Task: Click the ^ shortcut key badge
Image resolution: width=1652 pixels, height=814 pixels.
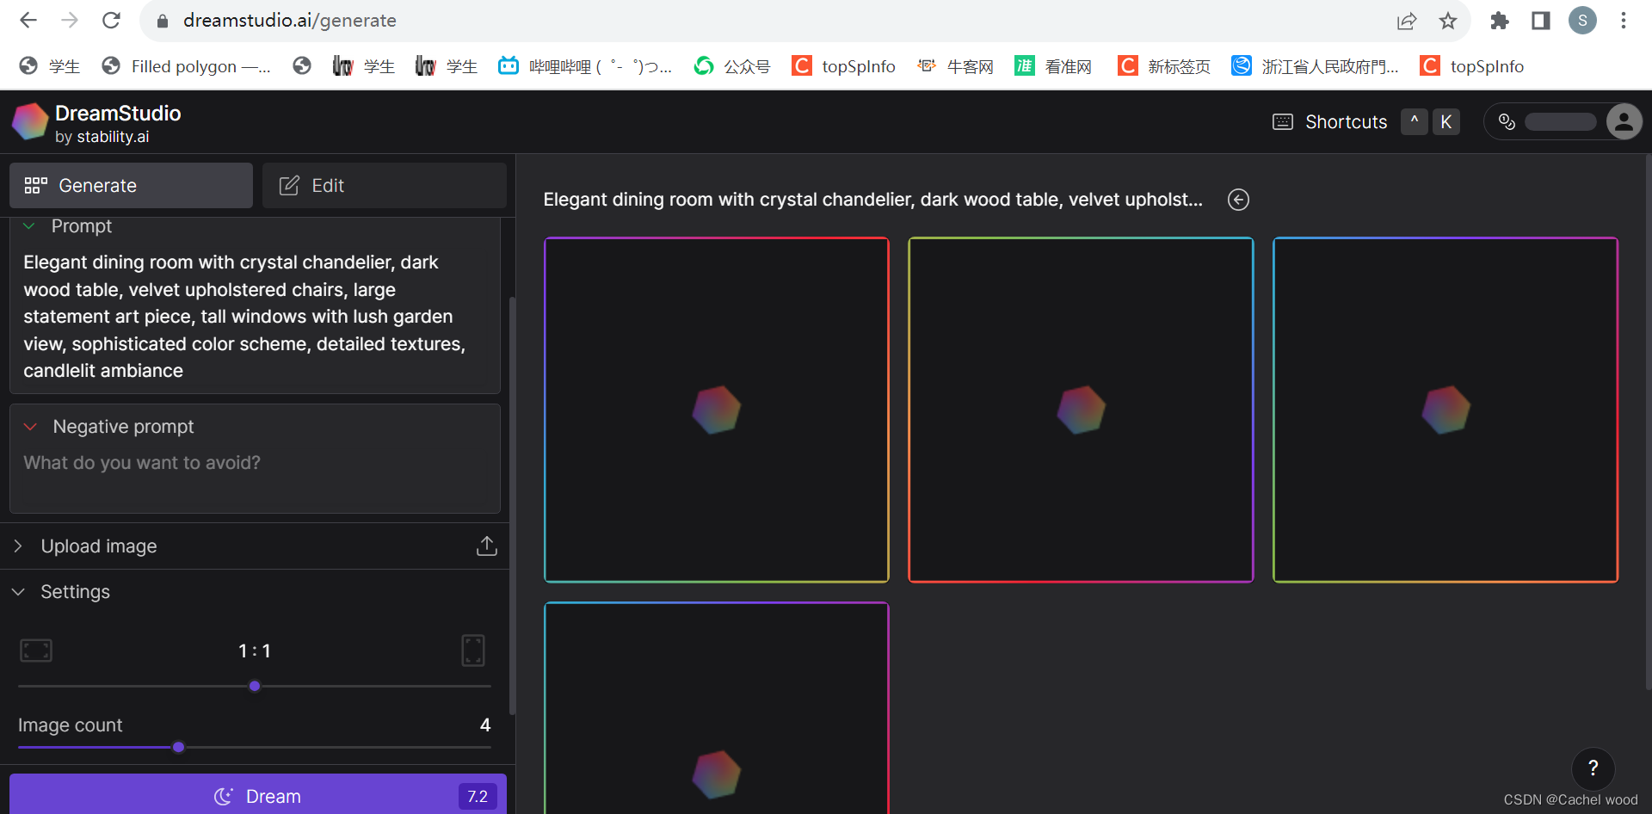Action: pos(1415,122)
